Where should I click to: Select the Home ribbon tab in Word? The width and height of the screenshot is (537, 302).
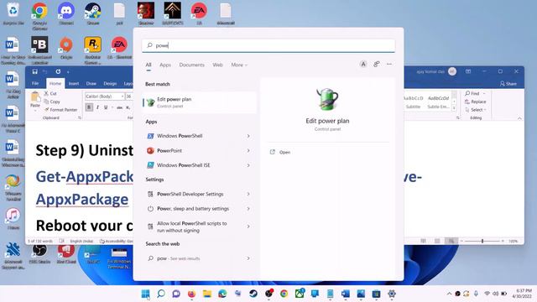[x=55, y=84]
